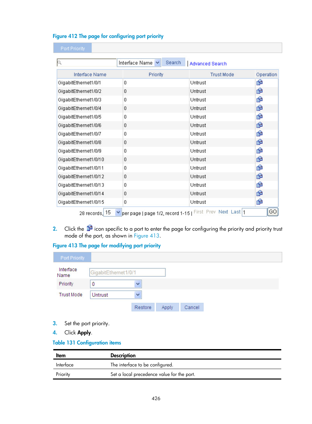
Task: Click the '28 records' text
Action: pos(91,213)
